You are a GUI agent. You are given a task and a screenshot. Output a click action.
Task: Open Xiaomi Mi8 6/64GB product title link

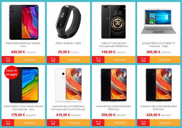click(23, 44)
